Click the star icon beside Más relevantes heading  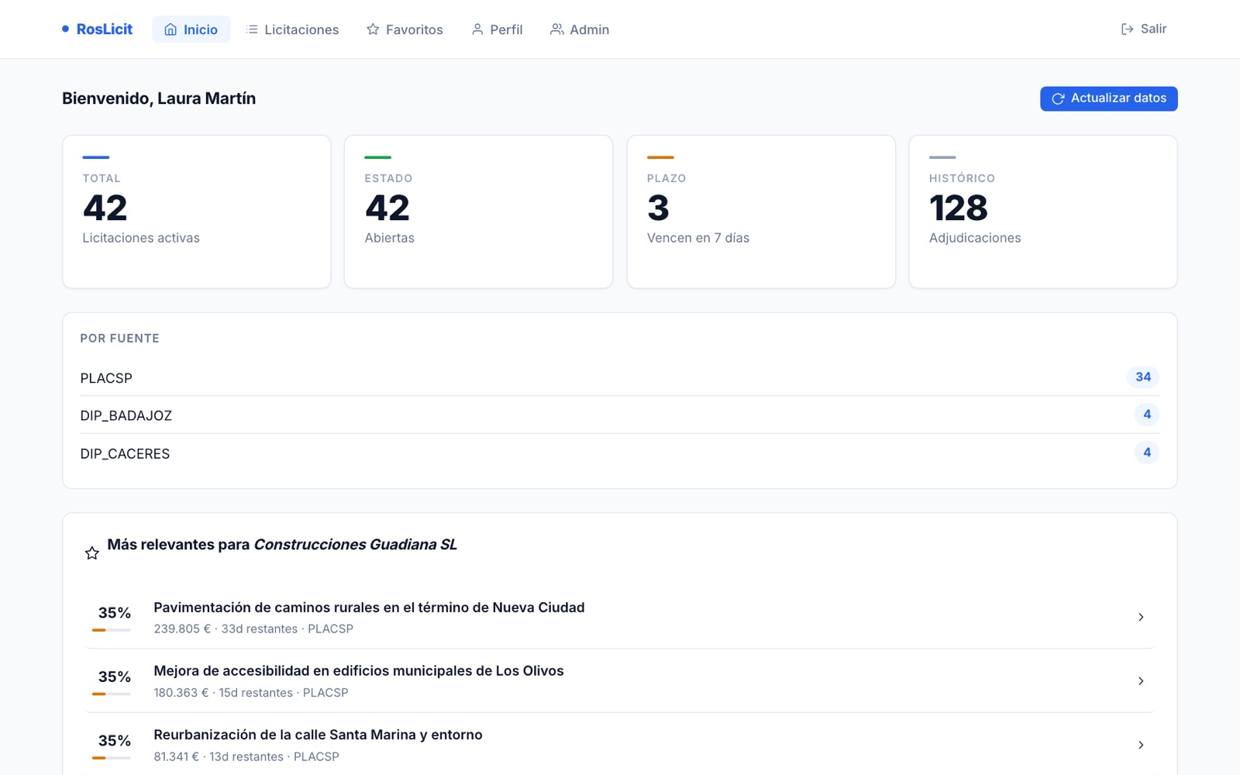[x=92, y=553]
